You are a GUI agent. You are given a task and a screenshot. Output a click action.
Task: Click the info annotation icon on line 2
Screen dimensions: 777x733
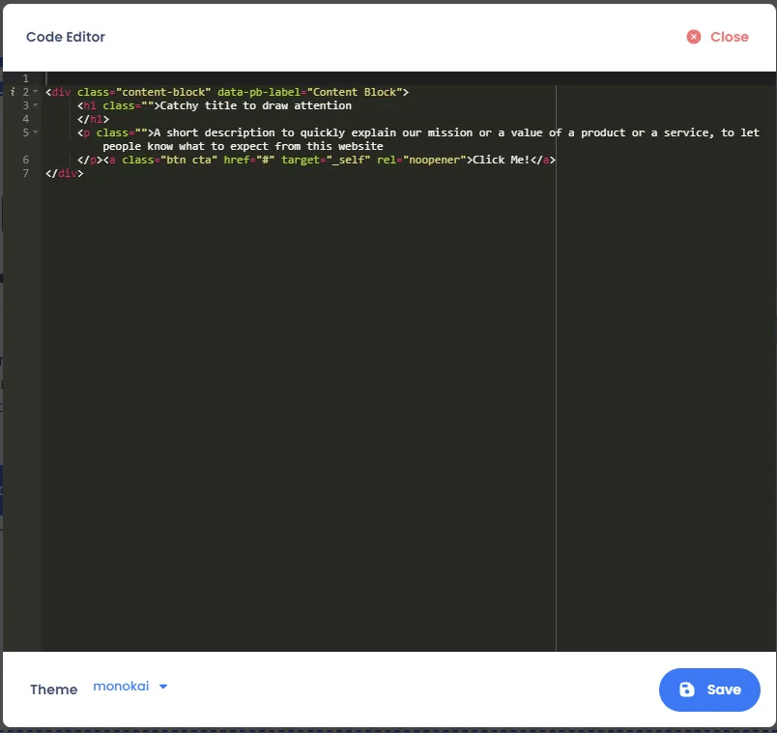pyautogui.click(x=13, y=92)
